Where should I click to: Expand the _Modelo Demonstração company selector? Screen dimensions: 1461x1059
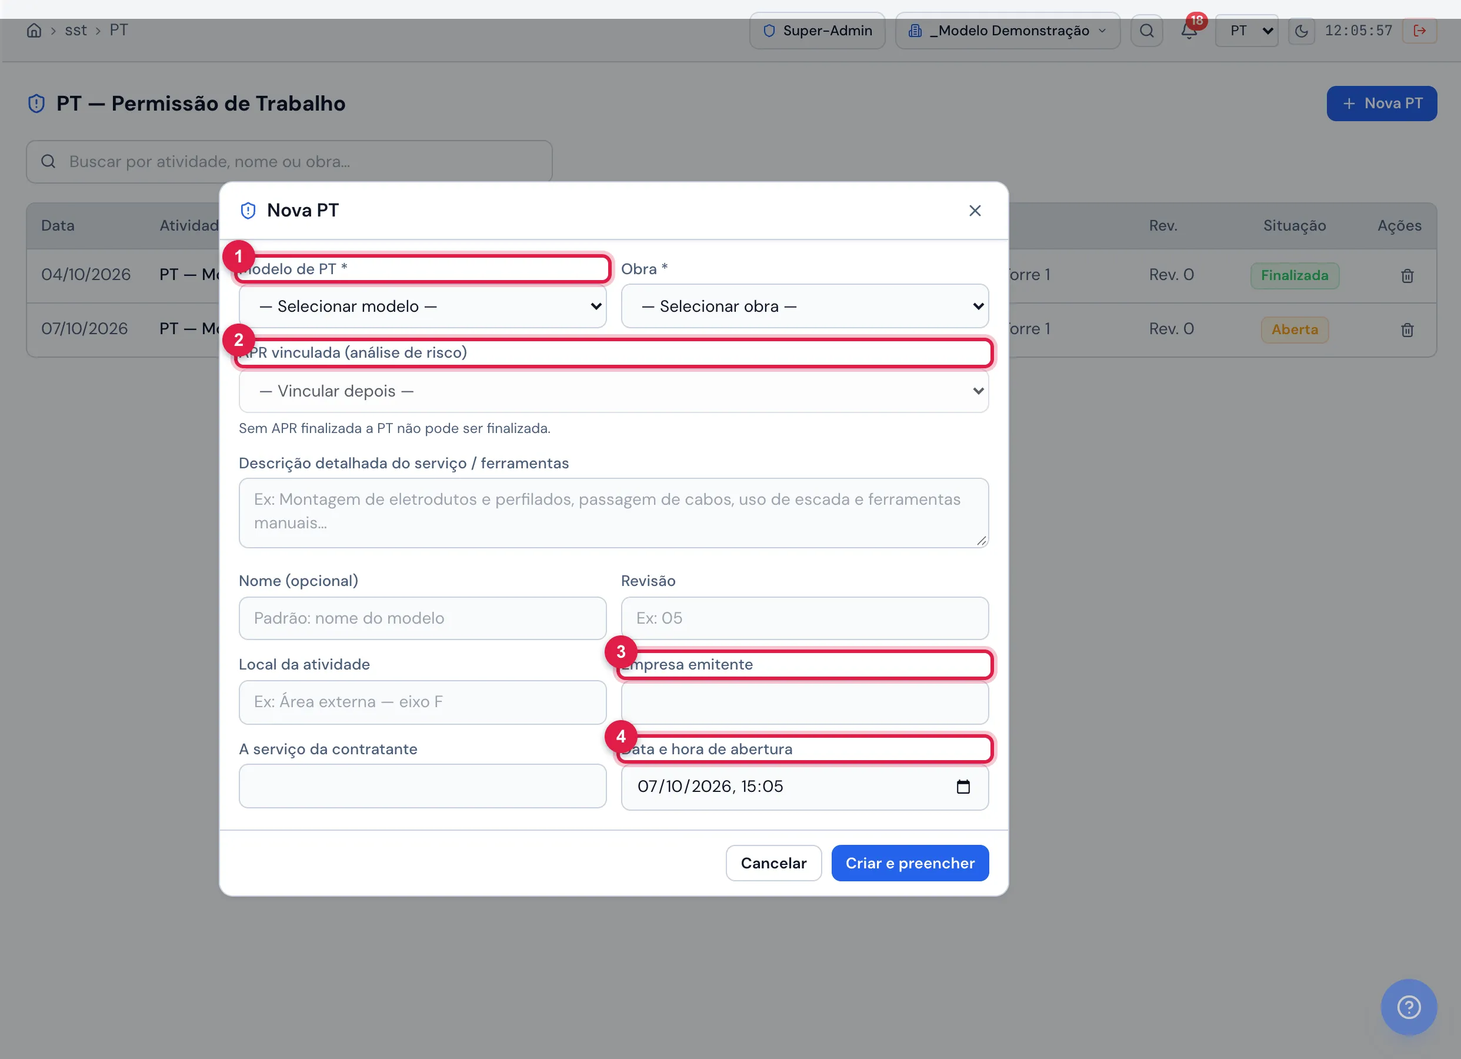1008,30
